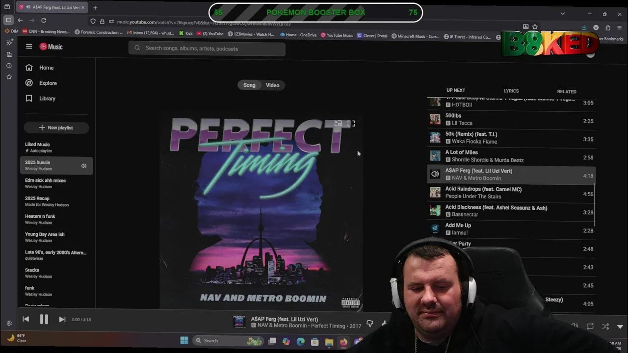Open the Windows Start menu

pos(184,341)
